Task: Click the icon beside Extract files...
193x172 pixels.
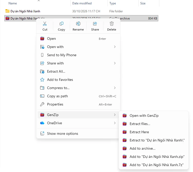Action: pos(125,124)
